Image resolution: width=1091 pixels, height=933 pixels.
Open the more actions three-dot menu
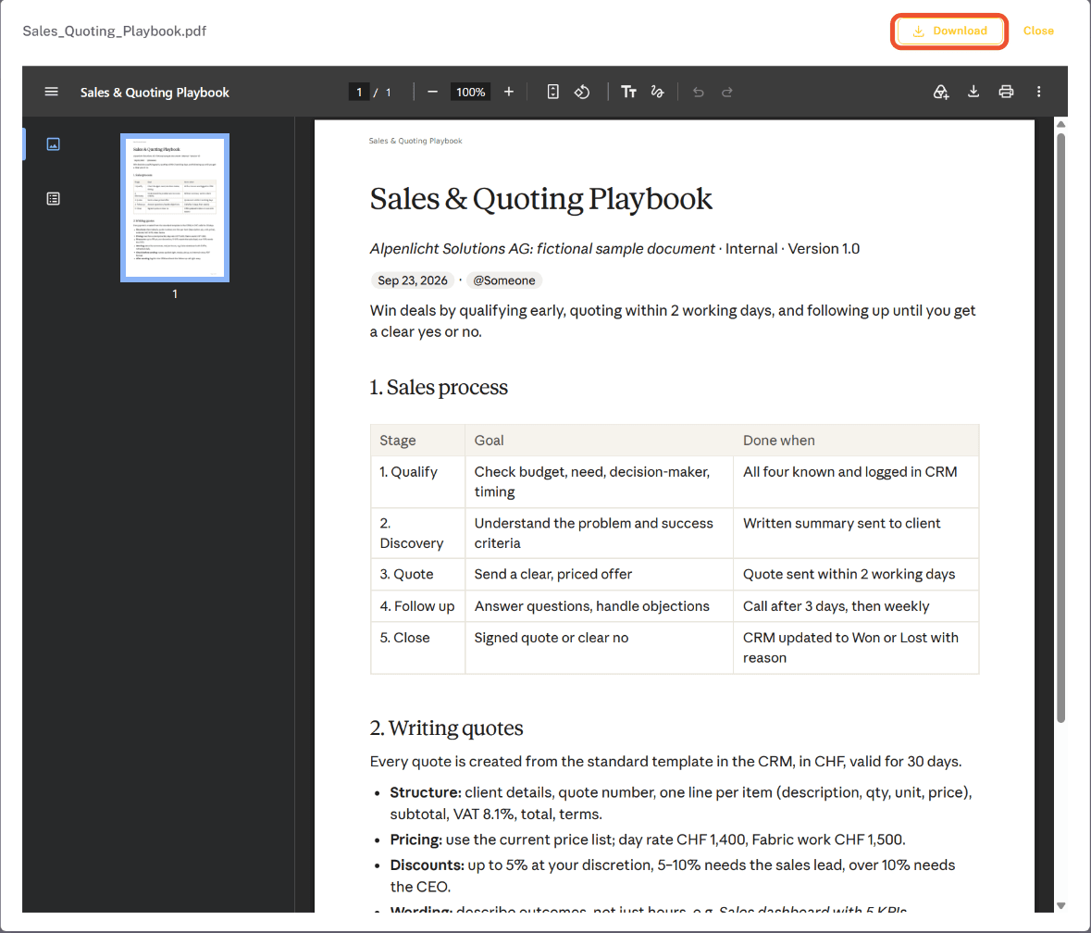[1039, 92]
